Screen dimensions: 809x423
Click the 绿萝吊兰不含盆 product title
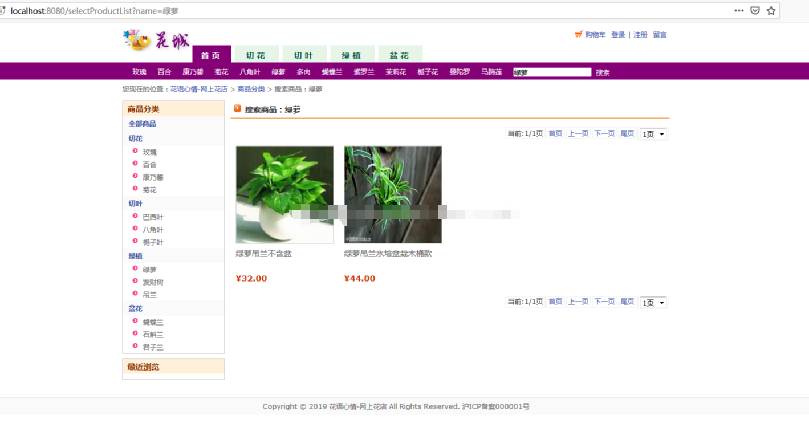(x=263, y=254)
